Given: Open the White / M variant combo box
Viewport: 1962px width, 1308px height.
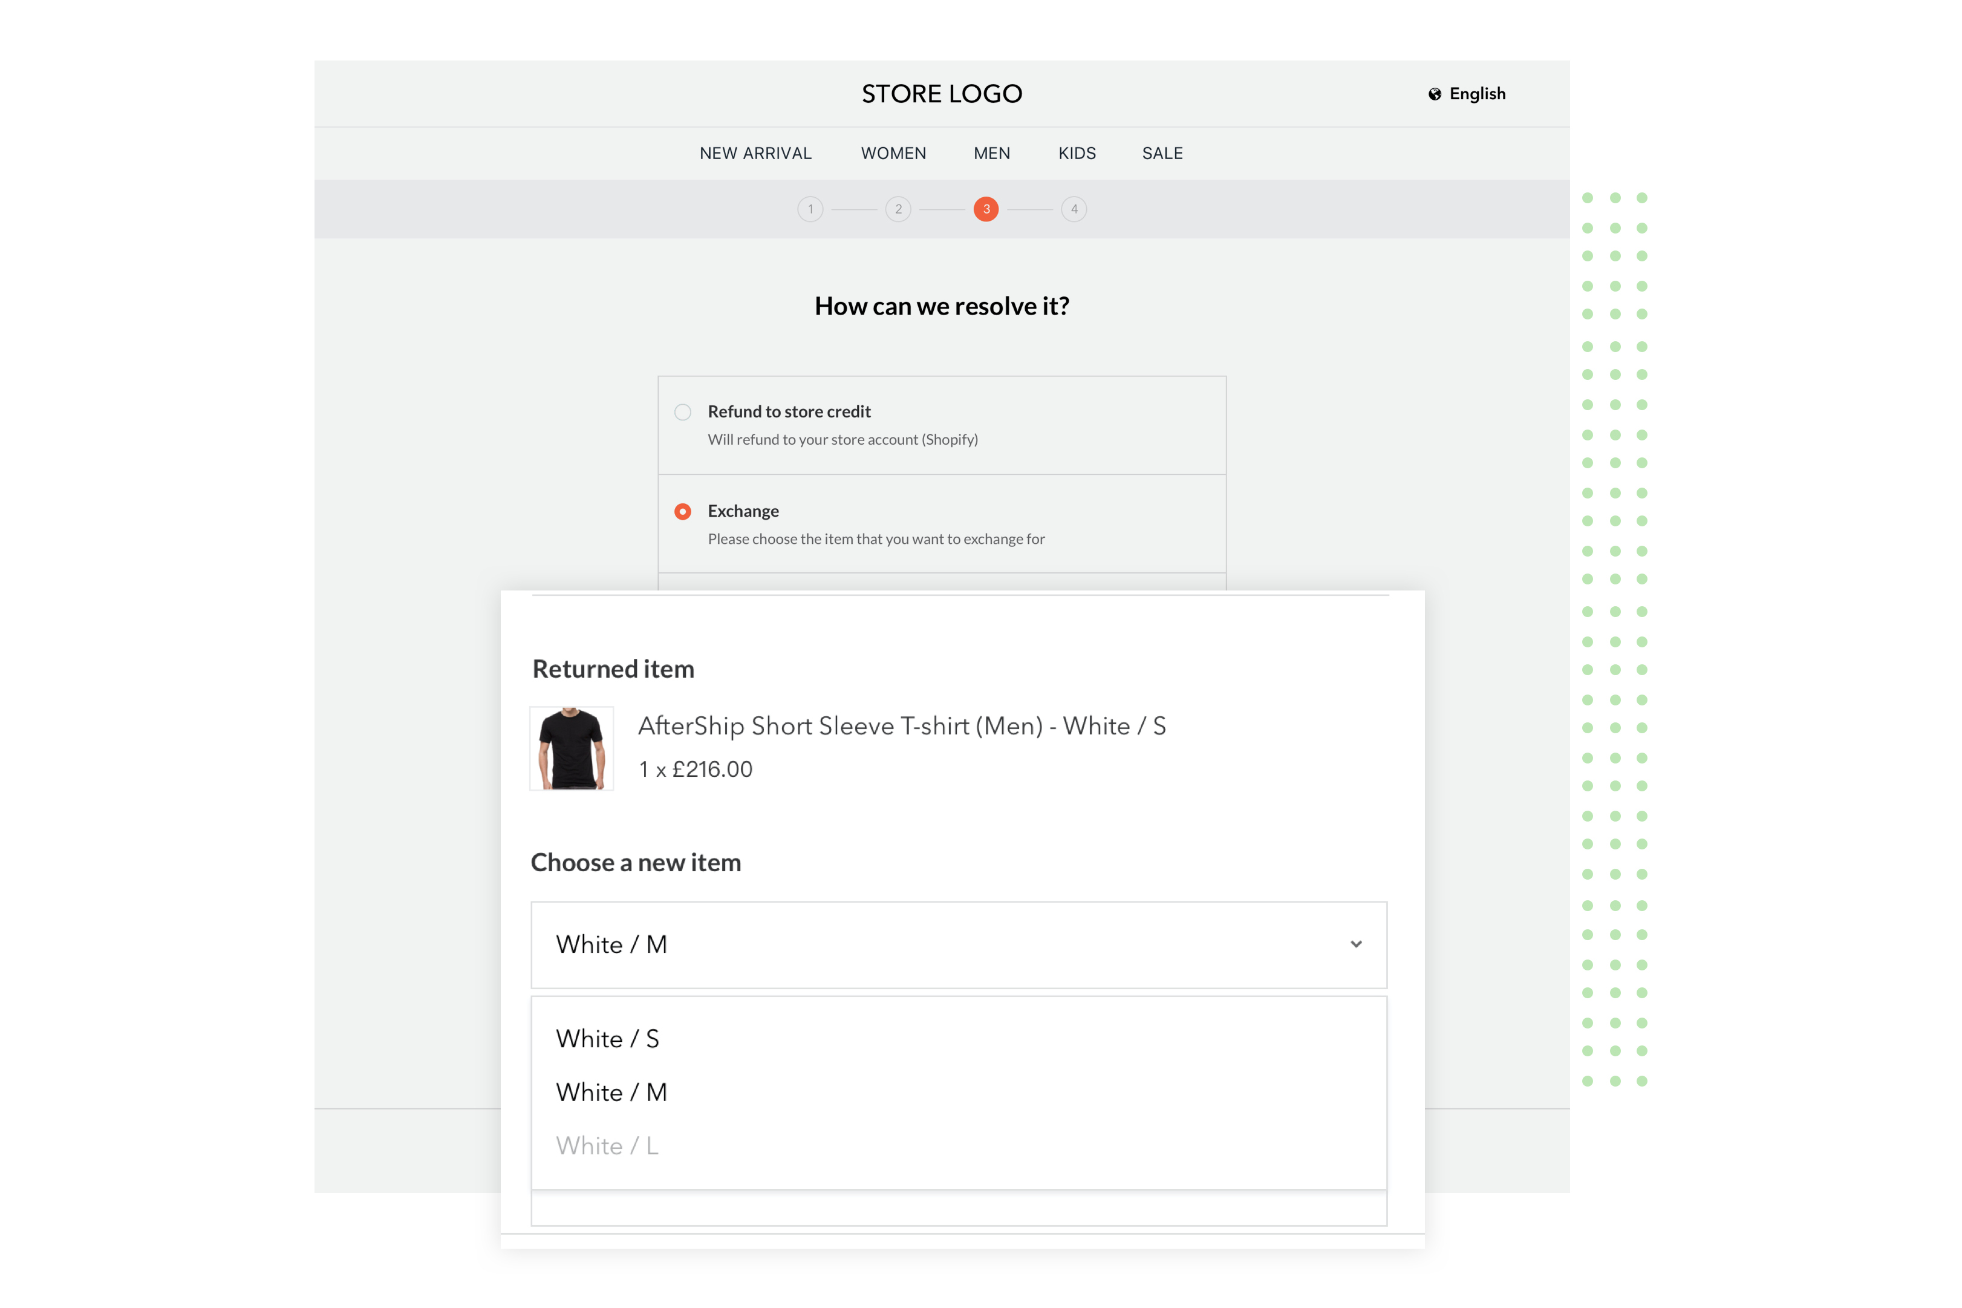Looking at the screenshot, I should pyautogui.click(x=958, y=944).
